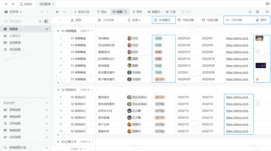Toggle the sidebar collapse control beside the gear

[46, 21]
